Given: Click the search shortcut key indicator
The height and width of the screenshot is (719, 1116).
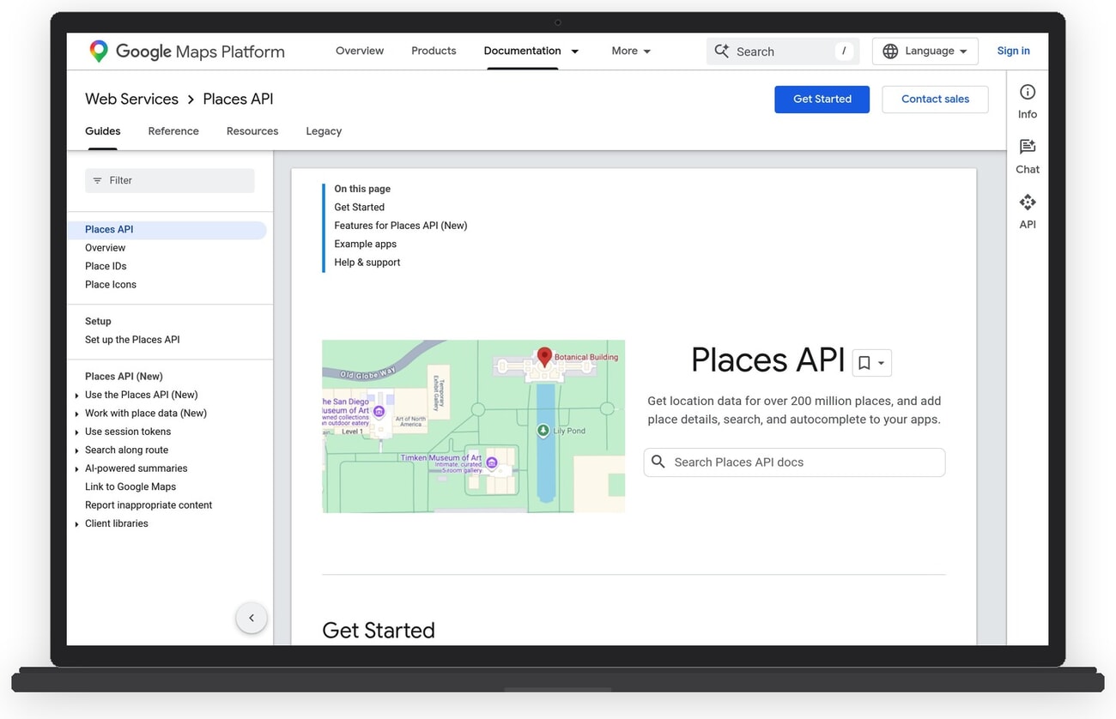Looking at the screenshot, I should pyautogui.click(x=842, y=51).
